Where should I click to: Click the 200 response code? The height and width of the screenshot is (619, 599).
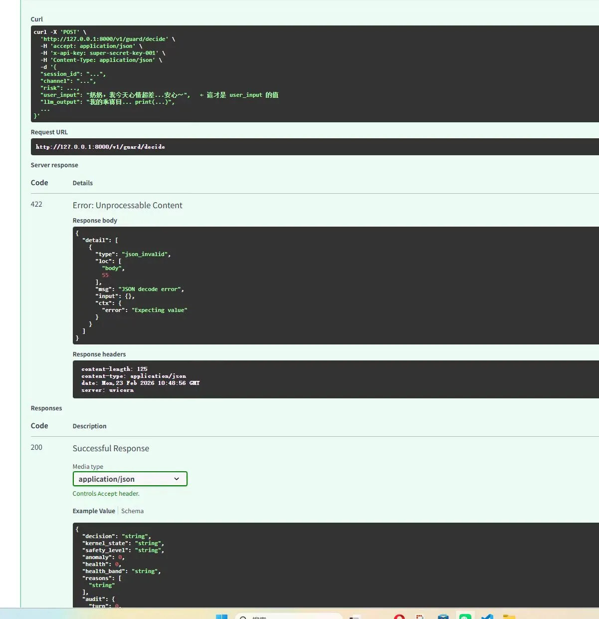click(36, 447)
